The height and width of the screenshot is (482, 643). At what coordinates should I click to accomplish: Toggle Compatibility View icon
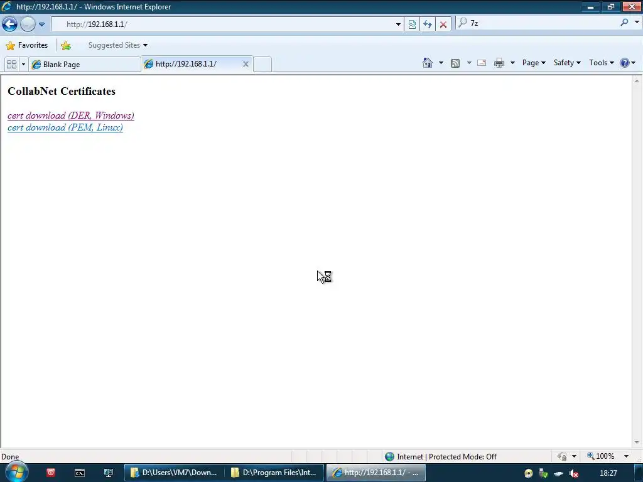point(412,24)
